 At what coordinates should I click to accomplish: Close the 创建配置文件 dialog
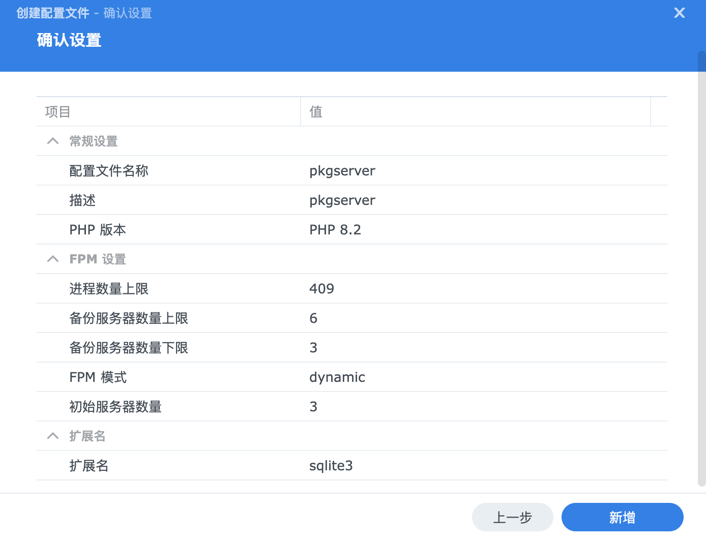tap(679, 13)
